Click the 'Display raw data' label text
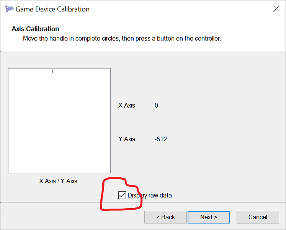Screen dimensions: 286x230 [x=150, y=196]
